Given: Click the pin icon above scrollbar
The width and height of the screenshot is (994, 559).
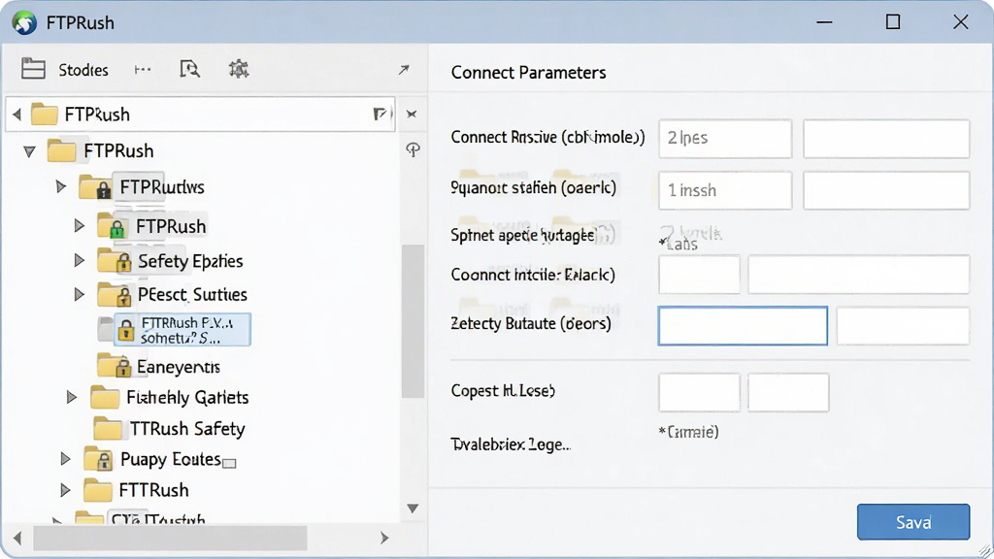Looking at the screenshot, I should (413, 149).
